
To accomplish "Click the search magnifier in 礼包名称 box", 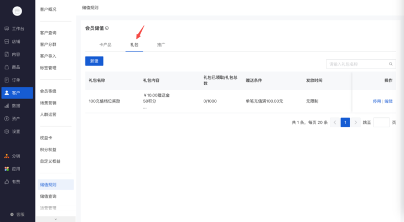I will [391, 64].
